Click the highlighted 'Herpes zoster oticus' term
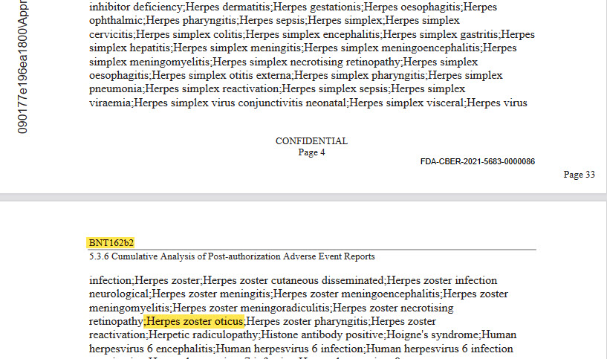This screenshot has height=359, width=607. pos(195,321)
